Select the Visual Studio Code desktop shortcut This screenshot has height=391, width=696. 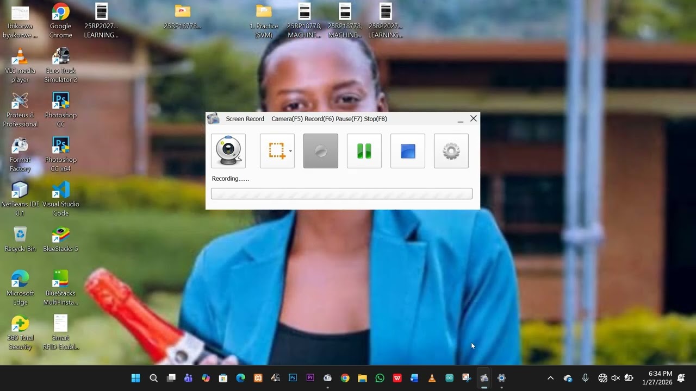(x=60, y=199)
